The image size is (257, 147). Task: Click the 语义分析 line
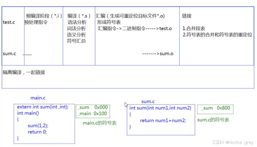tap(76, 35)
